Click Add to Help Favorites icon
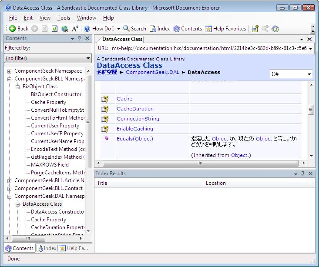The width and height of the screenshot is (319, 267). tap(255, 29)
